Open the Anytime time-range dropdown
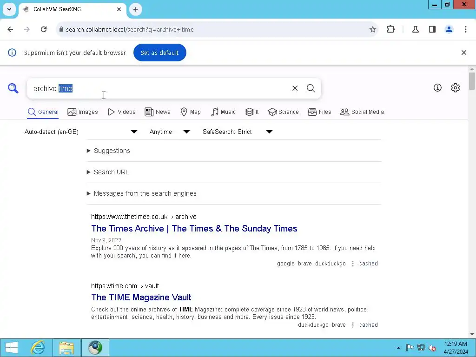This screenshot has width=476, height=357. click(169, 132)
